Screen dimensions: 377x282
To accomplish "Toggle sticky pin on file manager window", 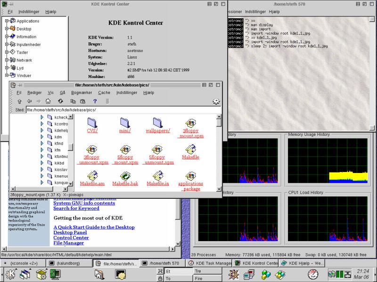I will tap(20, 85).
